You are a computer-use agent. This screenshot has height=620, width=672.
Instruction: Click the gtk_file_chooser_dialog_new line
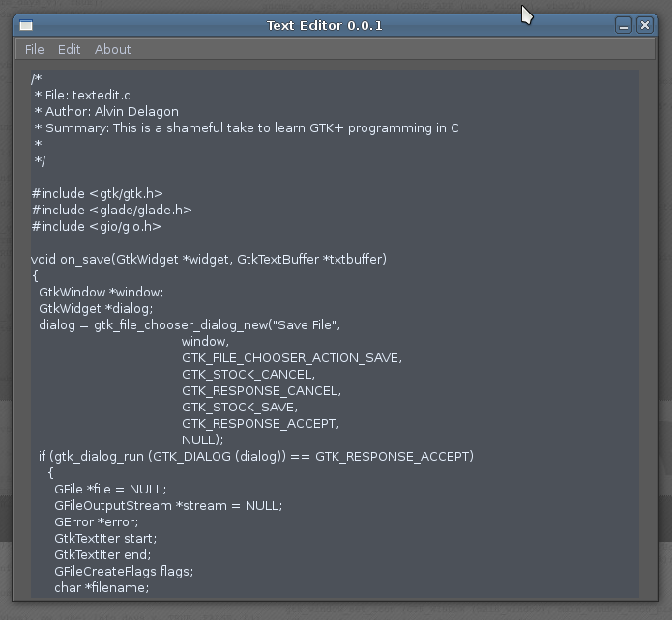click(x=190, y=325)
